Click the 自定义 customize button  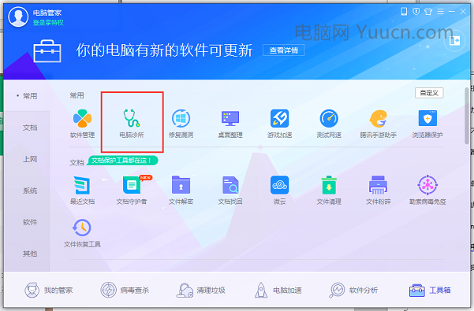click(429, 93)
